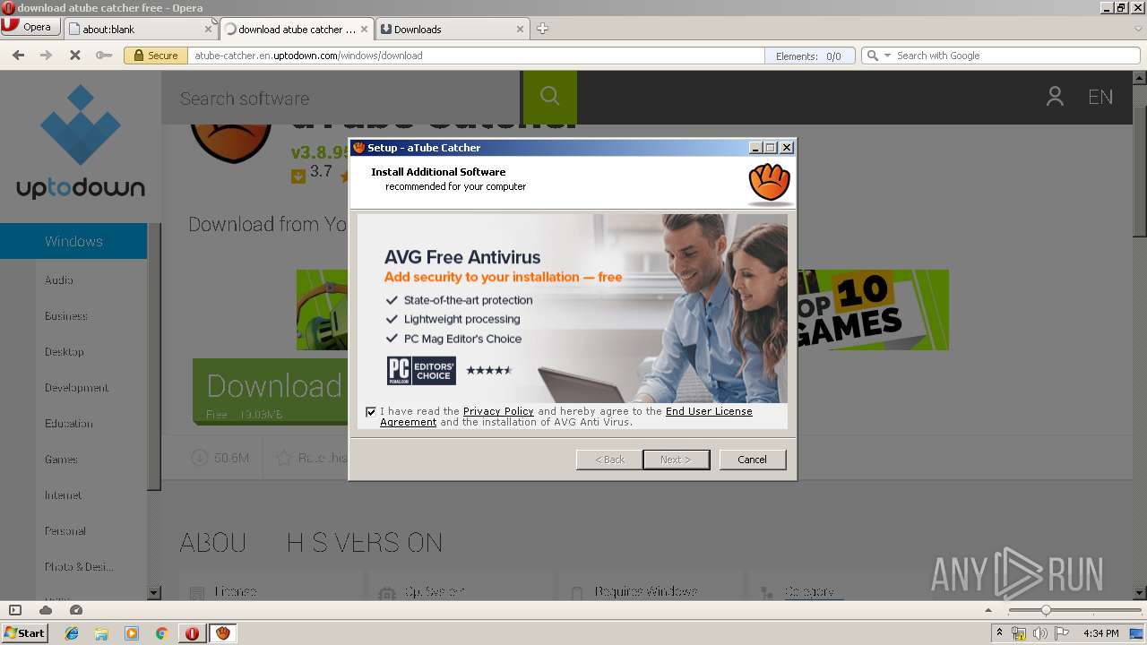Screen dimensions: 1147x645
Task: Click the page scrollbar down arrow
Action: [1140, 593]
